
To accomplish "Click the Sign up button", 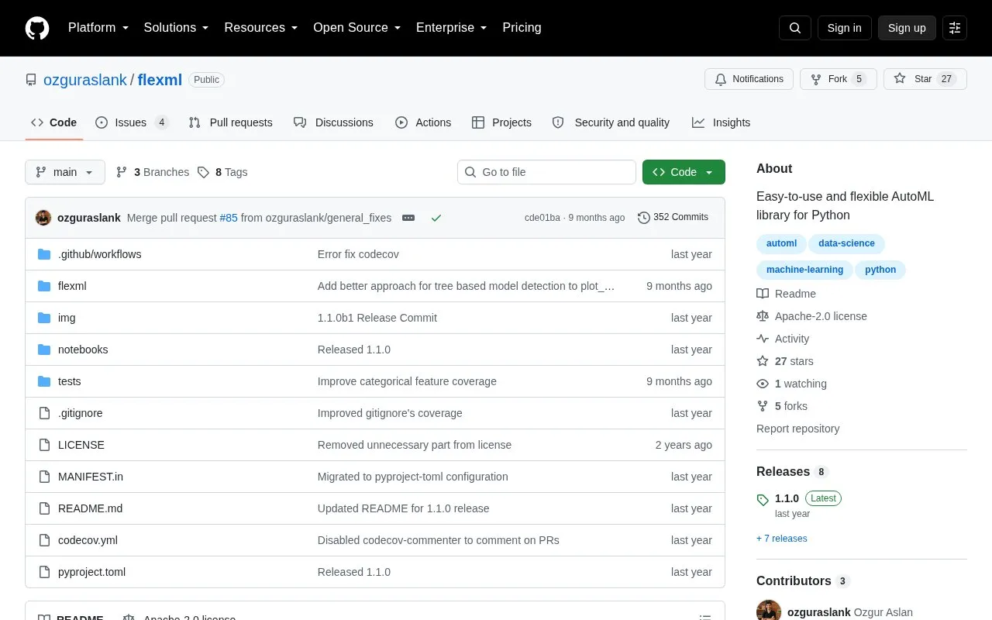I will point(907,28).
